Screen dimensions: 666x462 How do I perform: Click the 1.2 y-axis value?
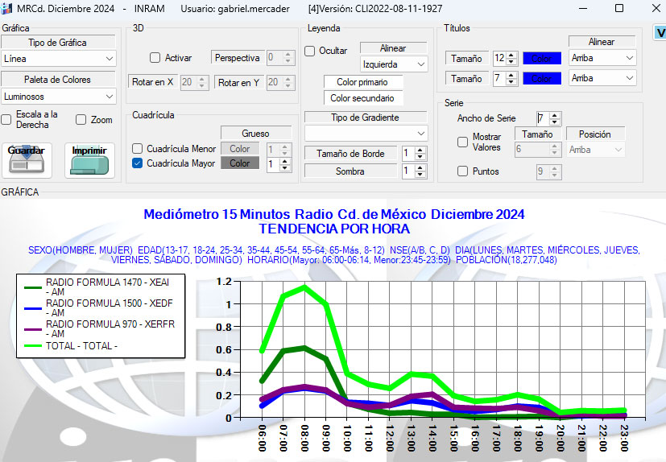pos(224,282)
